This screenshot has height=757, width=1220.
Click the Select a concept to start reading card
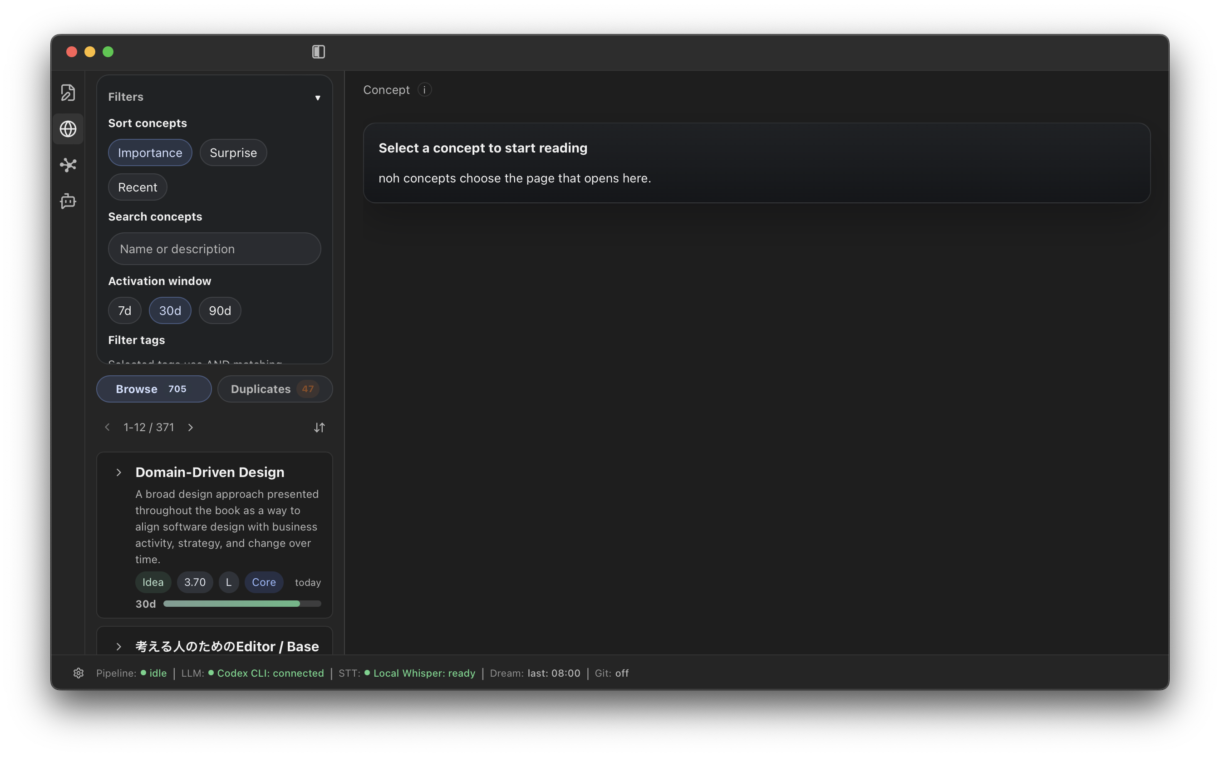(757, 163)
